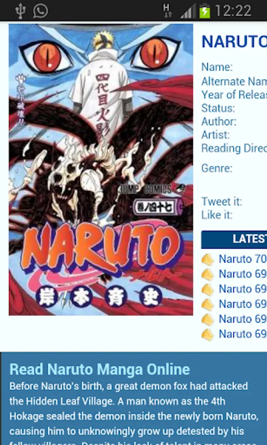Click folder icon of second listed chapter

(208, 274)
